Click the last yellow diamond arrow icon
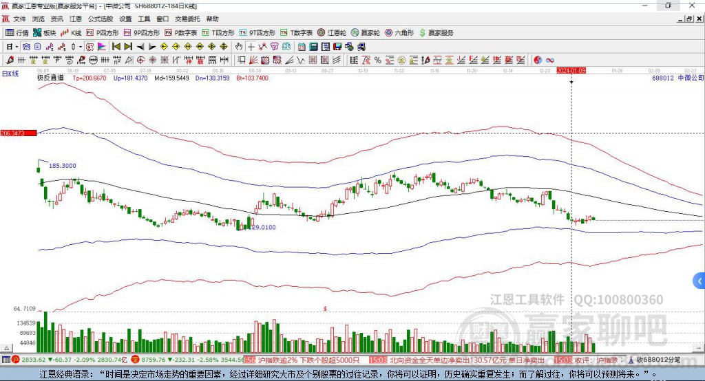The height and width of the screenshot is (381, 705). click(224, 47)
